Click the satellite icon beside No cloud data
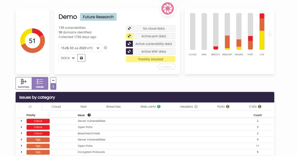Screen dimensions: 297x156 pos(129,28)
